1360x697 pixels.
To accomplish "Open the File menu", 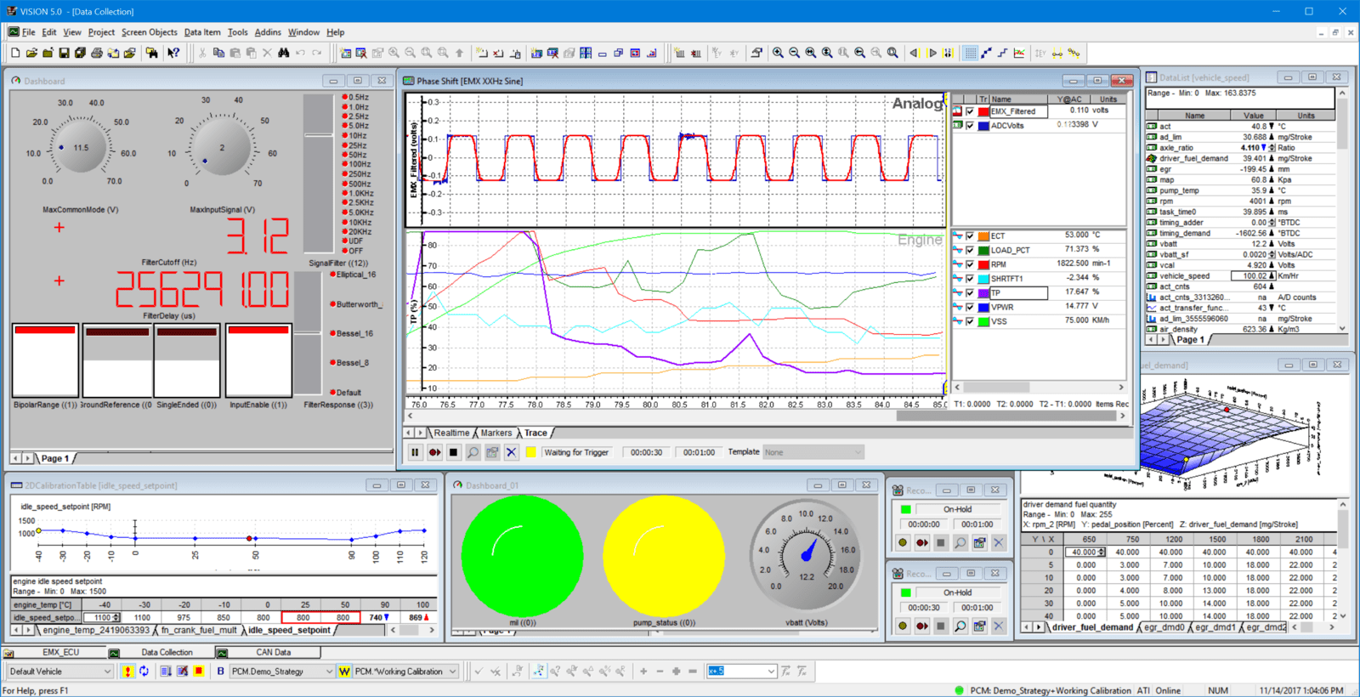I will 28,32.
